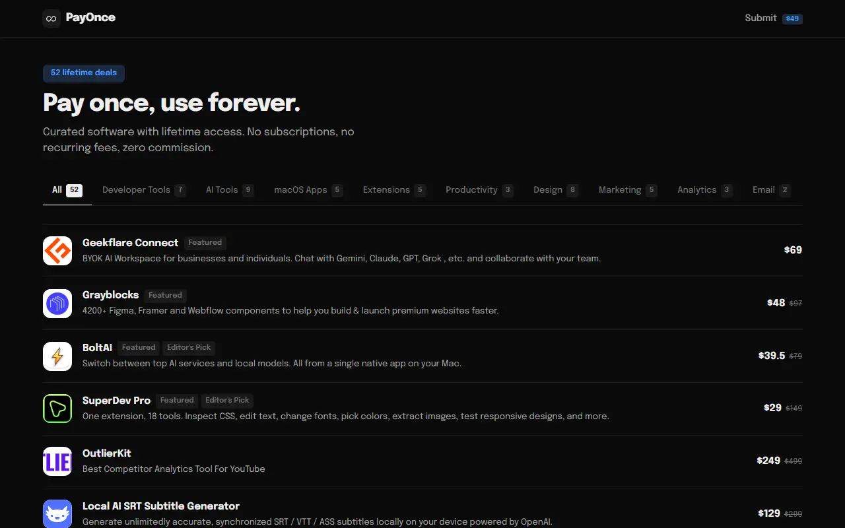Click the BYOK AI Workspace description text
The height and width of the screenshot is (528, 845).
click(341, 258)
